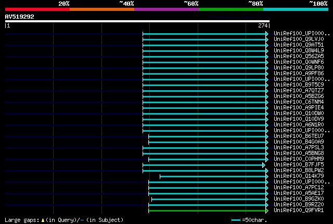Select the UniRef100_B6TEU7 label
Image resolution: width=333 pixels, height=224 pixels.
pos(299,136)
